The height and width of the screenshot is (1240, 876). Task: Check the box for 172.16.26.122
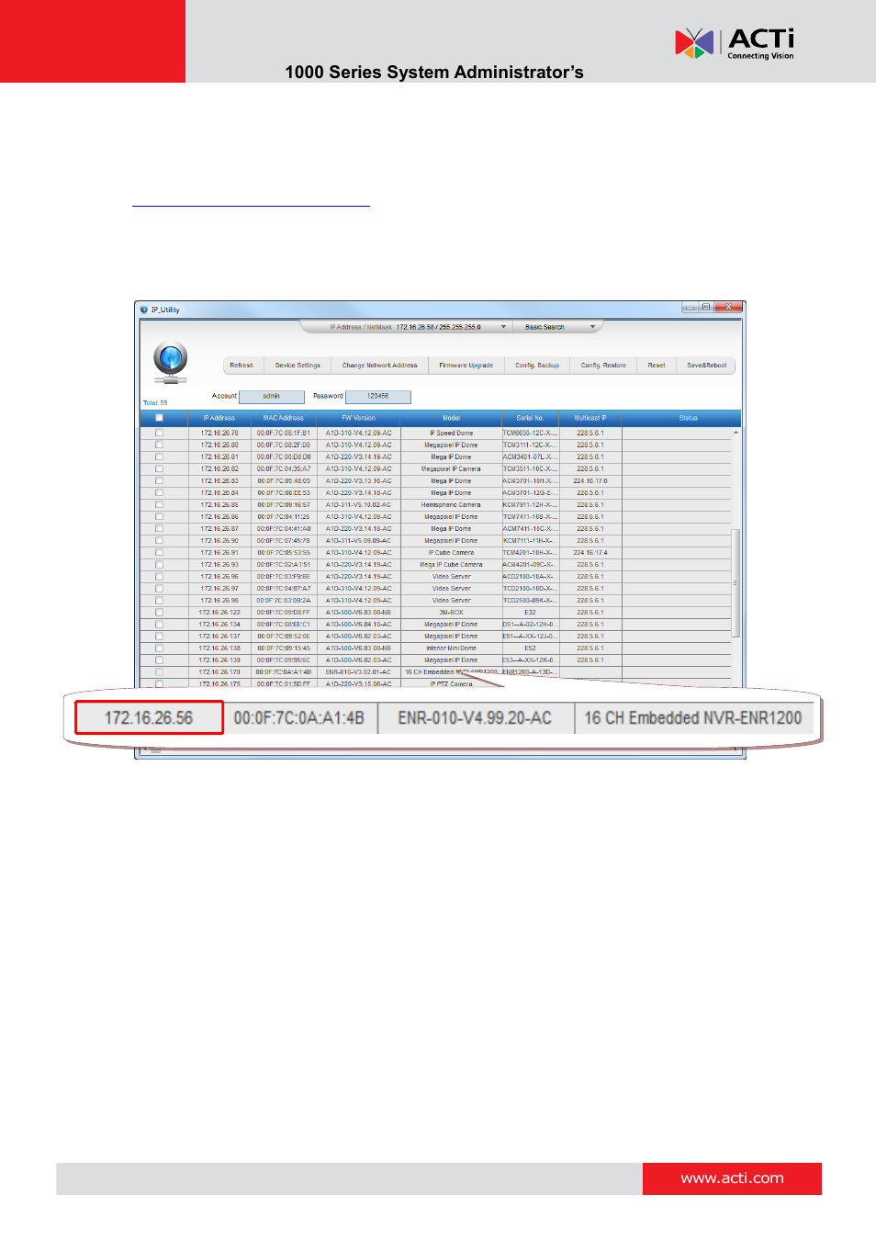click(x=159, y=612)
